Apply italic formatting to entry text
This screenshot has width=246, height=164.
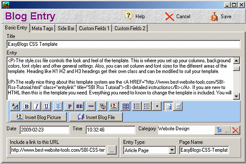tap(37, 106)
